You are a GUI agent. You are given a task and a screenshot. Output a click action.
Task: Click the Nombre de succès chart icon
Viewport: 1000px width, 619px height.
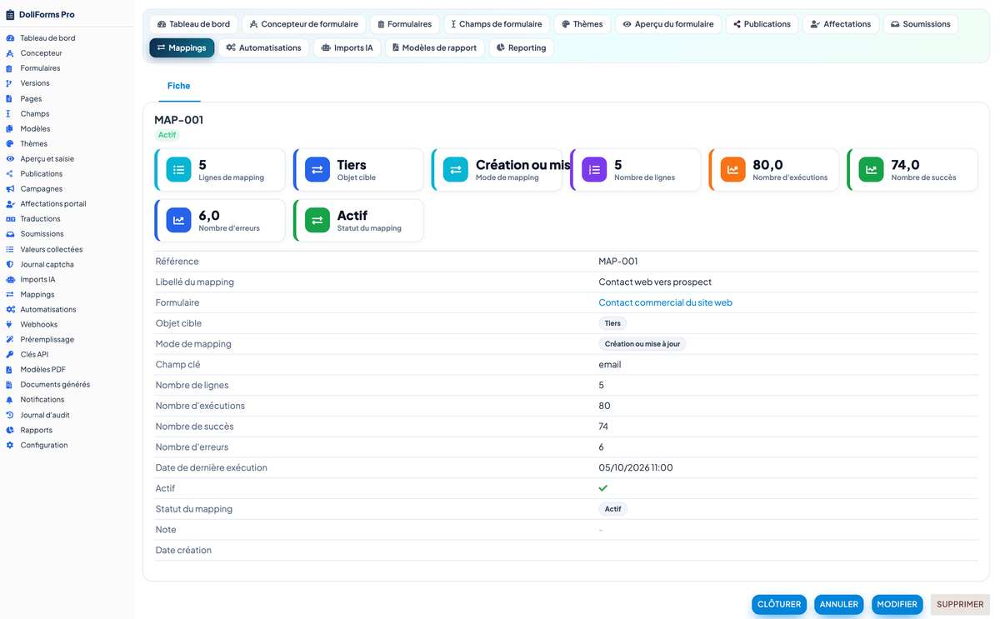pos(871,170)
